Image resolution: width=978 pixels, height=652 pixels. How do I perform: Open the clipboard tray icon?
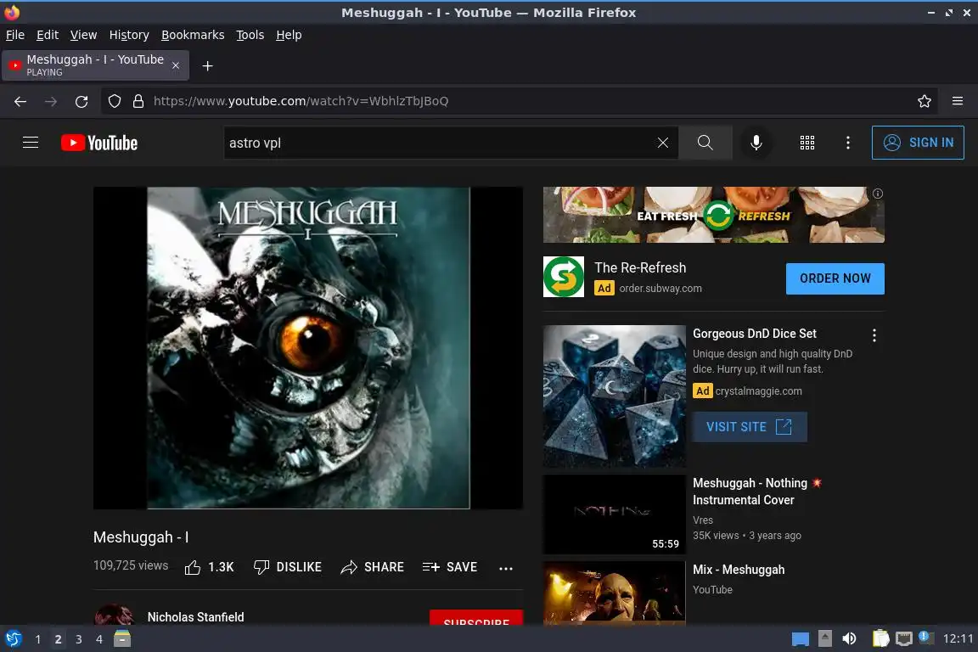(880, 638)
